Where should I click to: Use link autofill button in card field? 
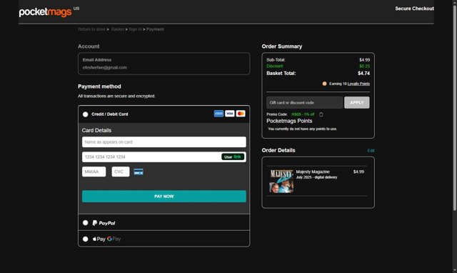(233, 157)
